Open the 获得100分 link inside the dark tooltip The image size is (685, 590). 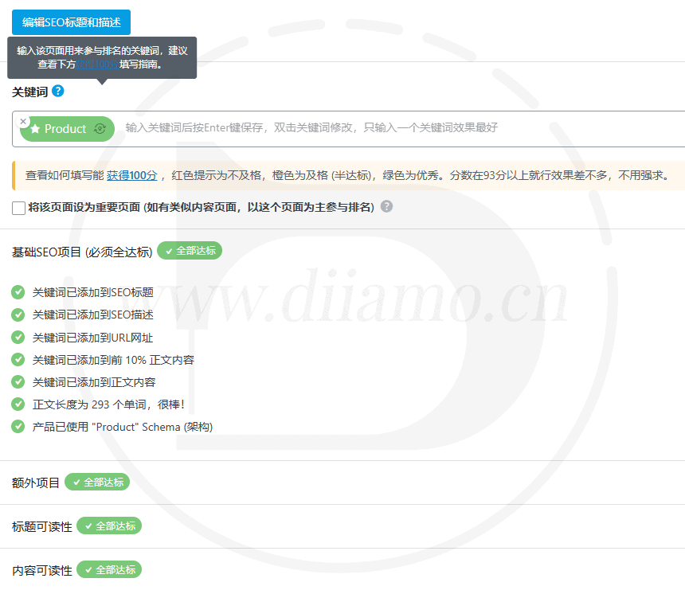(x=97, y=64)
